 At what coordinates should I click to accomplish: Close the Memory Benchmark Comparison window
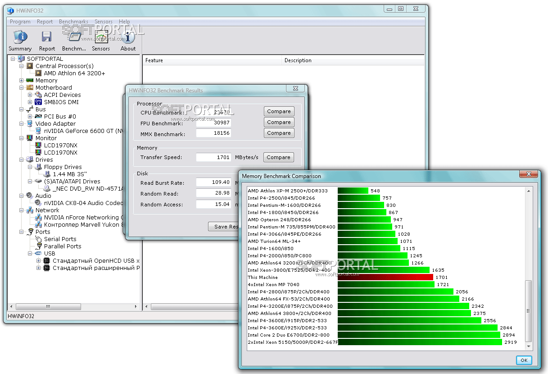click(x=529, y=174)
